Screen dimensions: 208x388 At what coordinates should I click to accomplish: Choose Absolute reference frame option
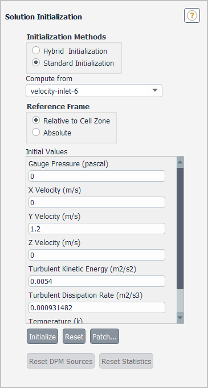pyautogui.click(x=36, y=133)
